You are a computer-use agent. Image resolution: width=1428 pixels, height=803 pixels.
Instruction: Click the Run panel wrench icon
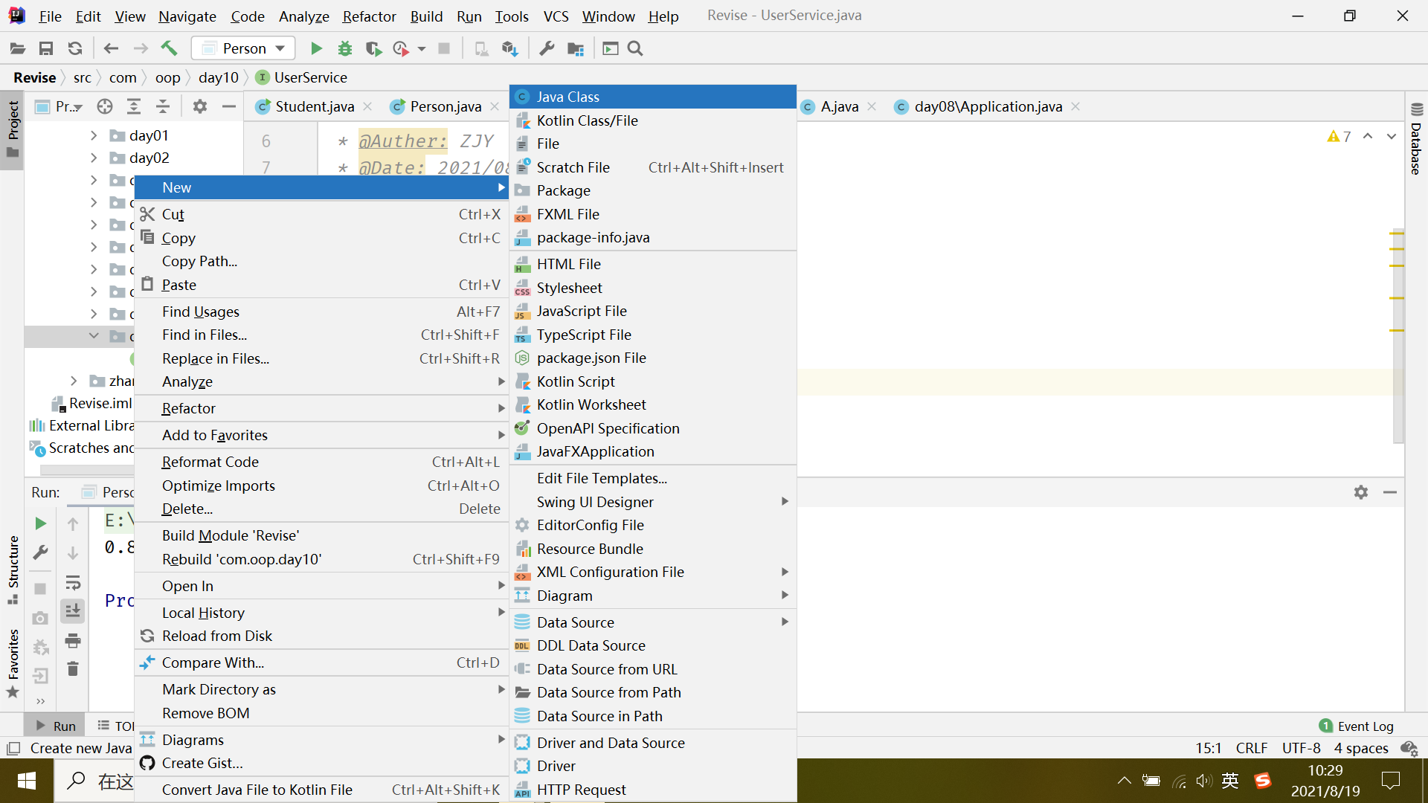41,552
